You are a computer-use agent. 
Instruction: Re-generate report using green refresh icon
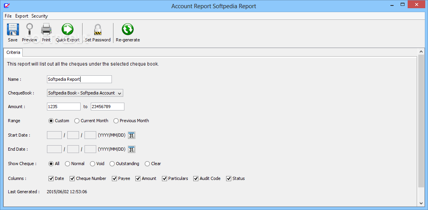click(x=128, y=29)
